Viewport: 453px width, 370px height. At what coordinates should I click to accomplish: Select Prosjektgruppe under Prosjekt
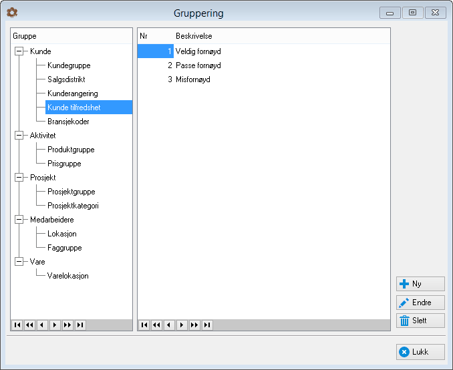(71, 192)
